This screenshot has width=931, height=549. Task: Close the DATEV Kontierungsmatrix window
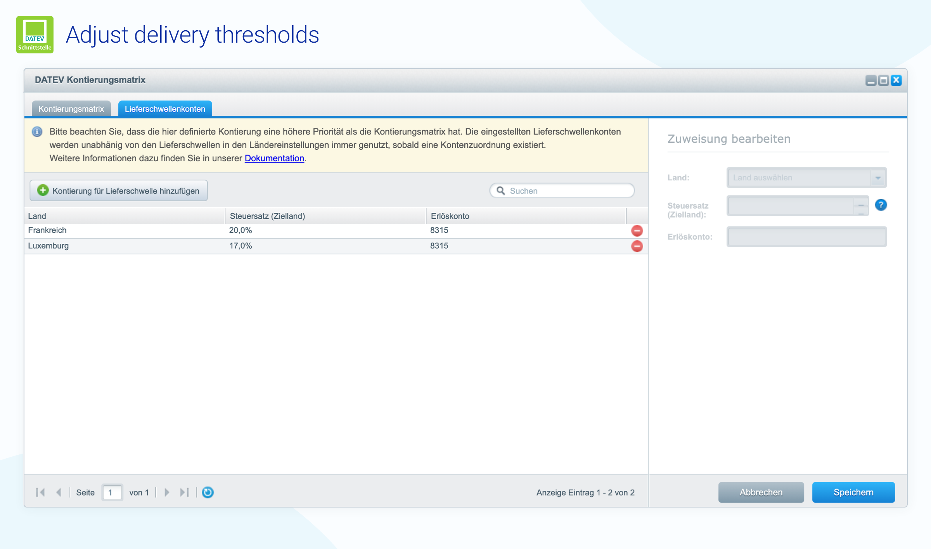click(896, 80)
